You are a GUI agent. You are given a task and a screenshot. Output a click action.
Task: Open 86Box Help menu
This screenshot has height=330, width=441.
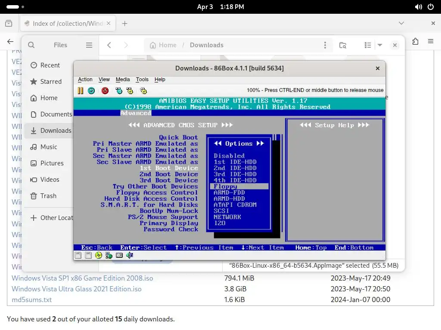160,79
